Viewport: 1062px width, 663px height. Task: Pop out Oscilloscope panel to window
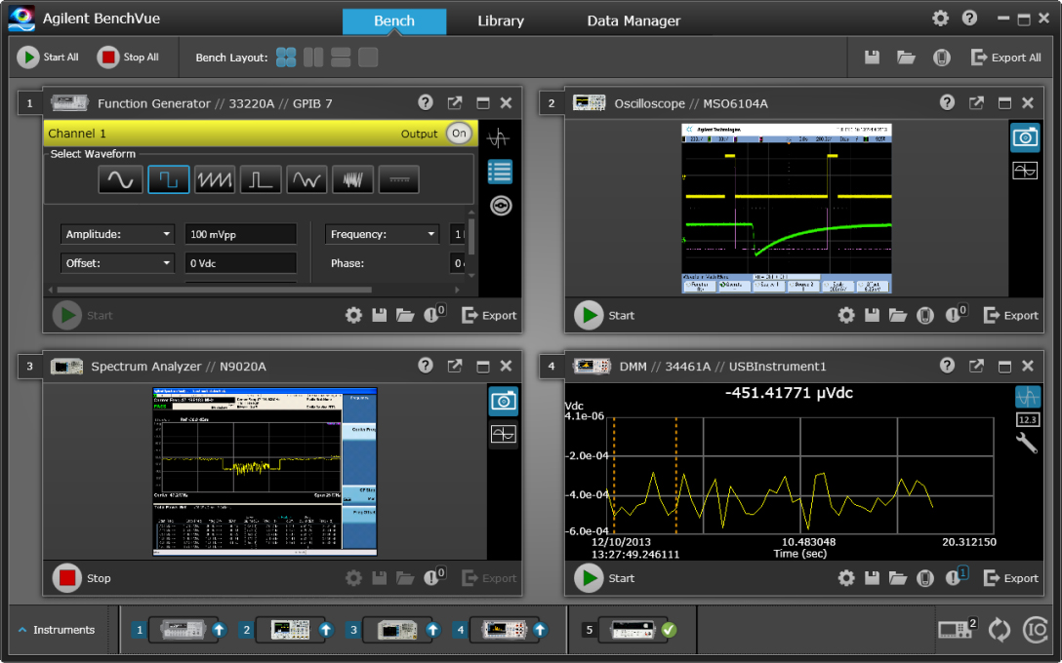click(x=976, y=102)
